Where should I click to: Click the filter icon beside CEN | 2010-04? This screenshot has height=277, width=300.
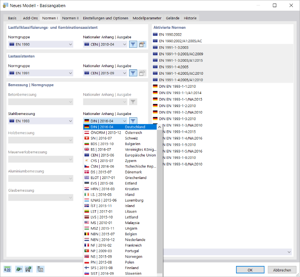[133, 44]
